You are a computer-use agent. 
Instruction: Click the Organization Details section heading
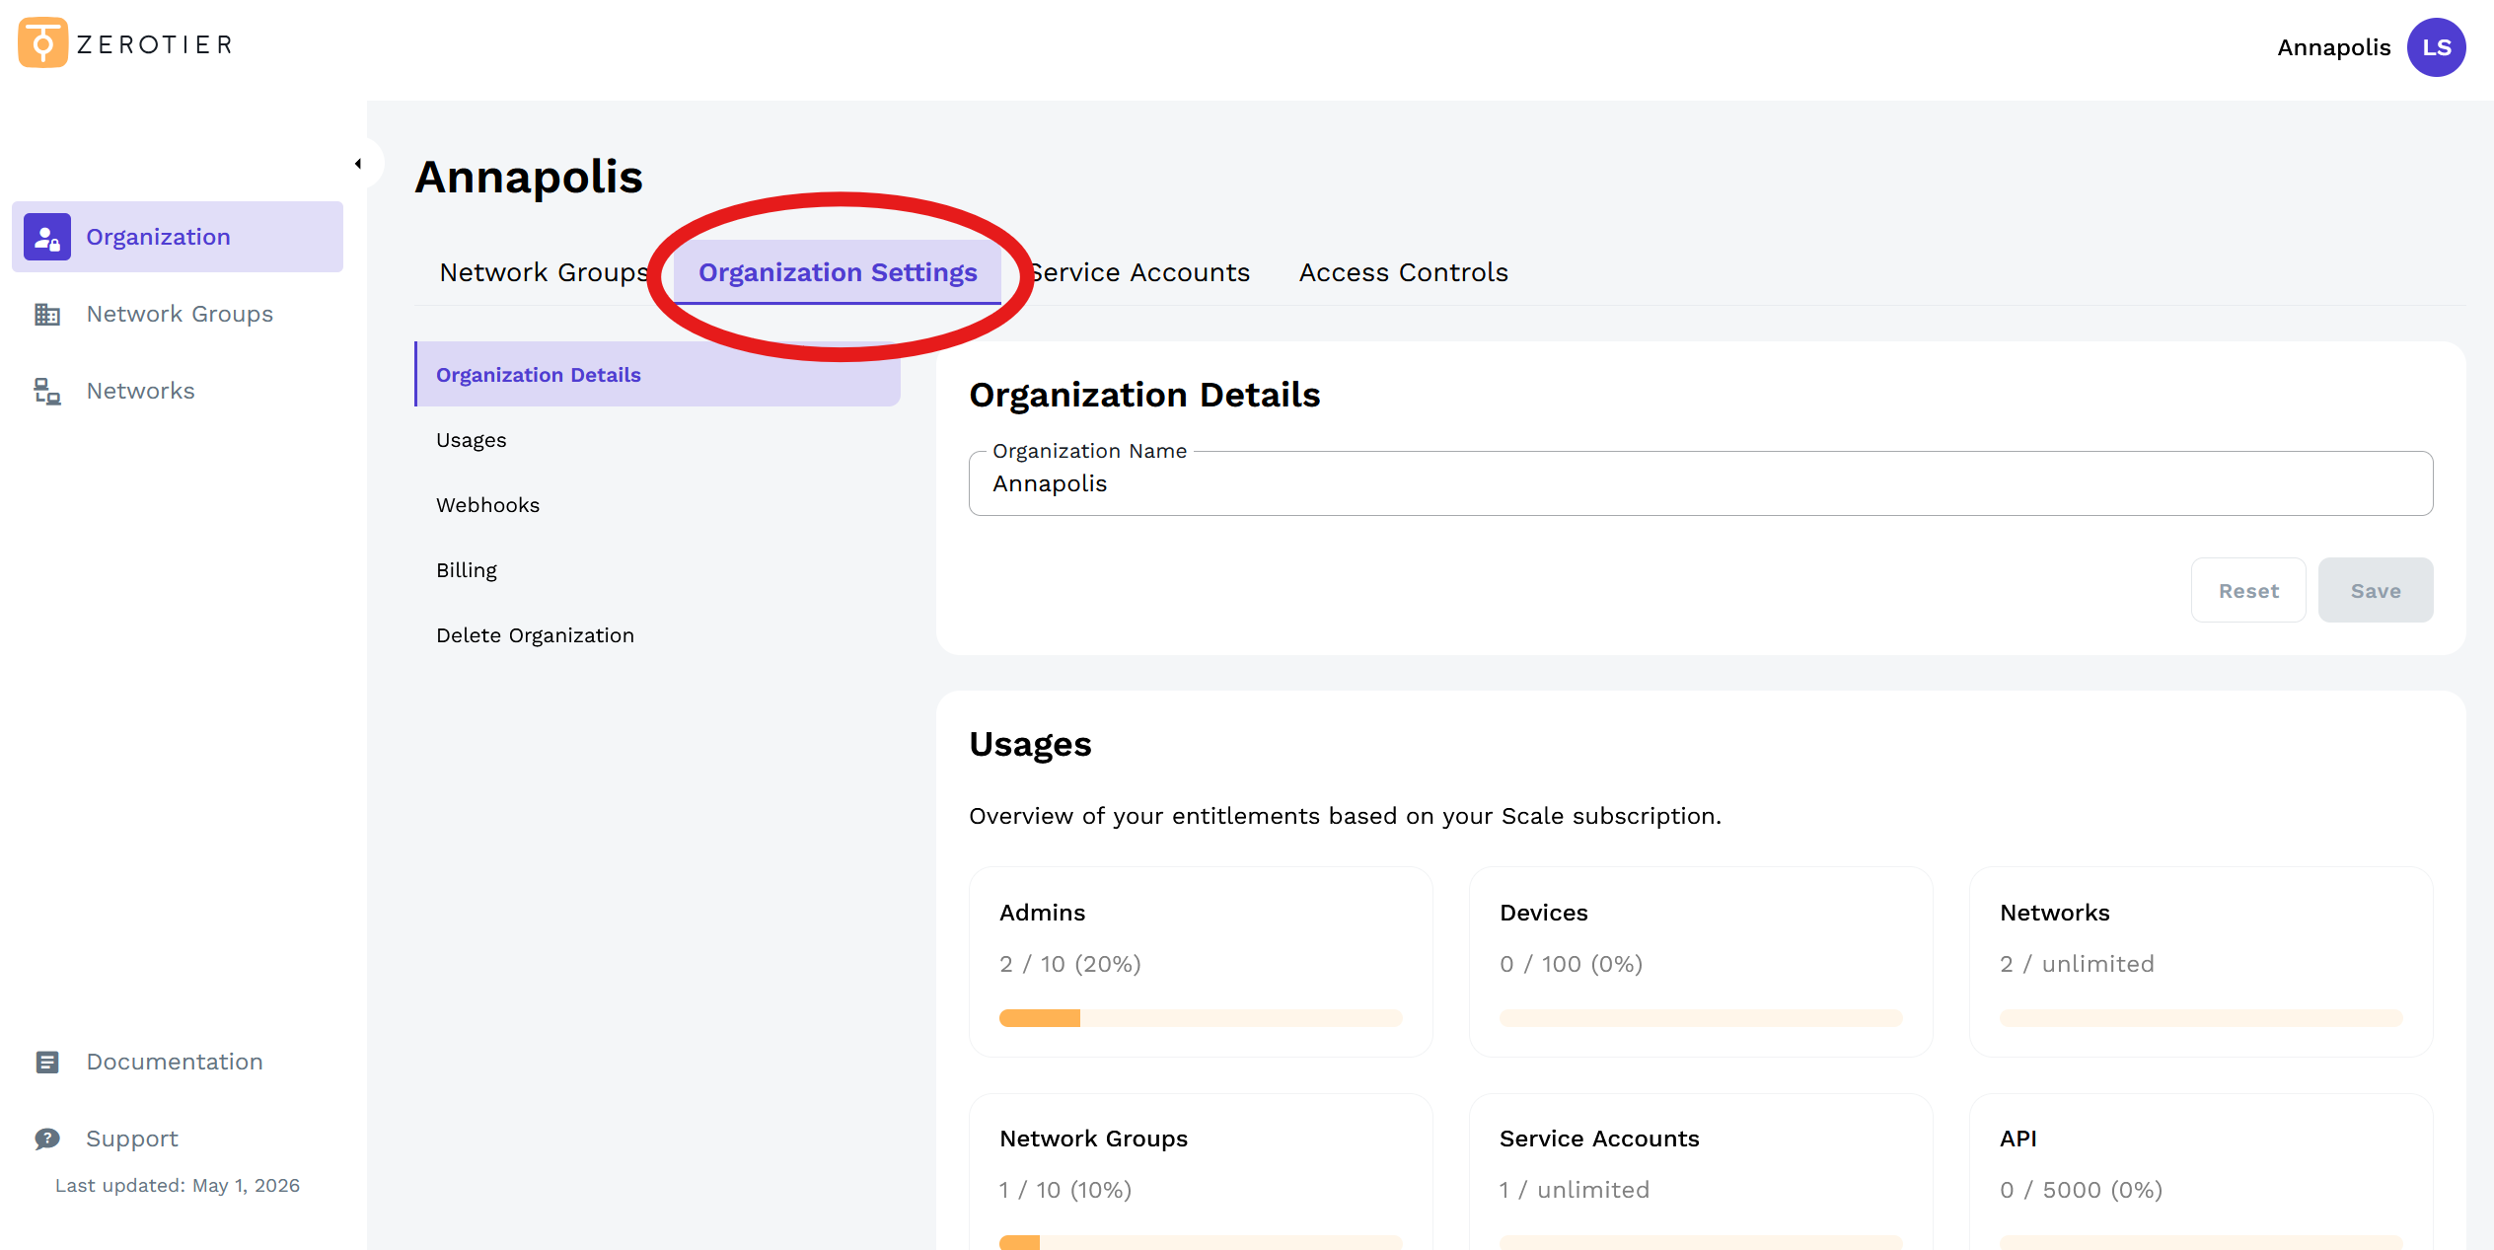pyautogui.click(x=1144, y=395)
